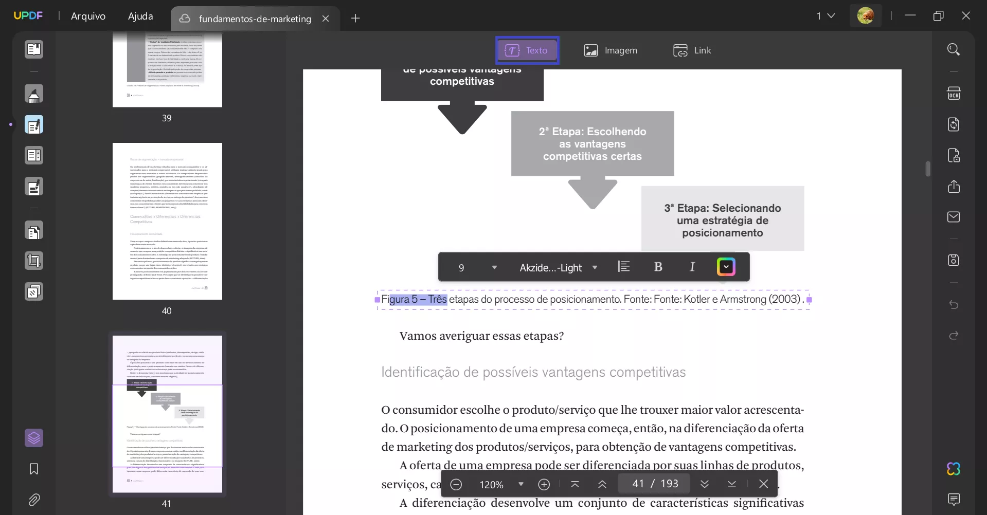Open the Ajuda menu
The width and height of the screenshot is (987, 515).
139,16
